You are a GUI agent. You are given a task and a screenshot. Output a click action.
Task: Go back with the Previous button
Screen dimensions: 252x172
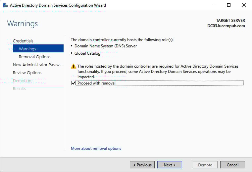click(142, 165)
